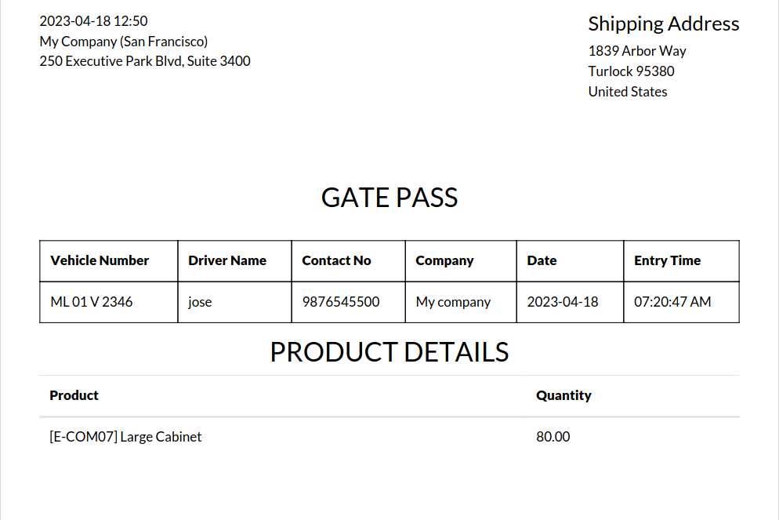Click the Entry Time column header

[x=667, y=260]
